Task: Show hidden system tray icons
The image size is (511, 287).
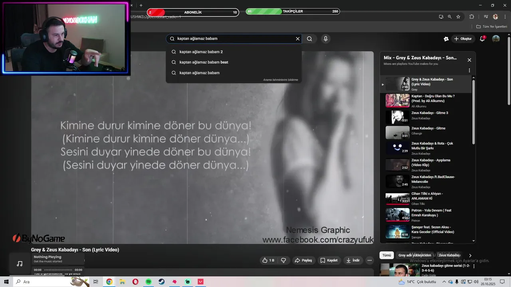Action: tap(444, 282)
